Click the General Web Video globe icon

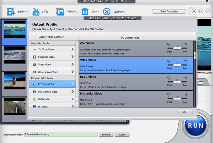click(34, 72)
